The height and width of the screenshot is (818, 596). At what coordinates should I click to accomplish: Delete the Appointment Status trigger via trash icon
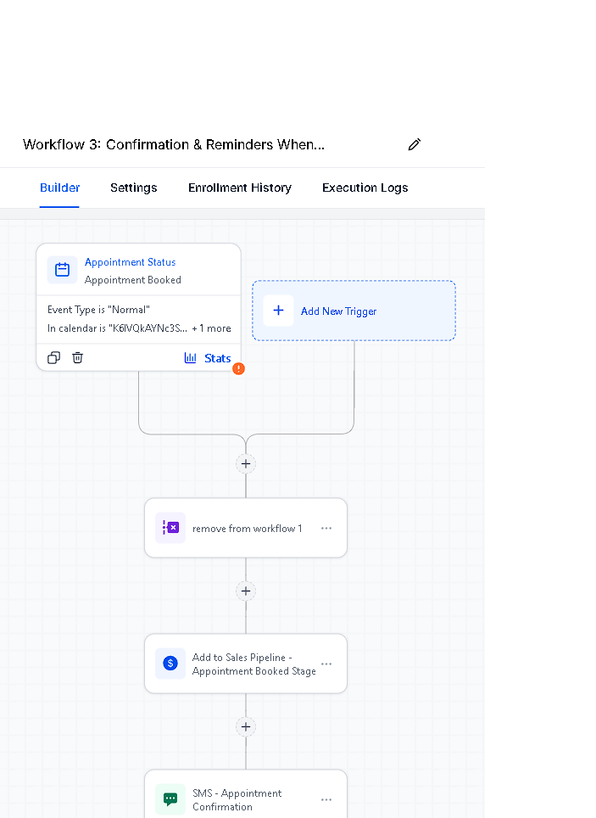point(77,358)
